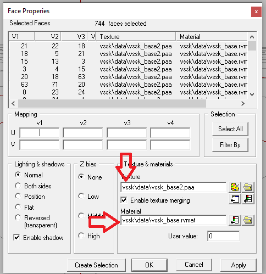Browse for texture file with folder icon
266x274 pixels.
point(248,187)
